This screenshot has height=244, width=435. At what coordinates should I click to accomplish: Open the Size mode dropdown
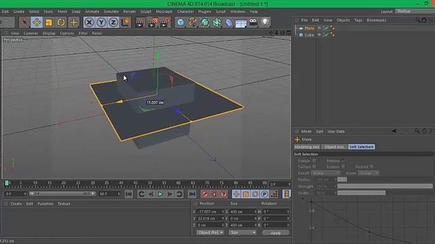tap(243, 232)
